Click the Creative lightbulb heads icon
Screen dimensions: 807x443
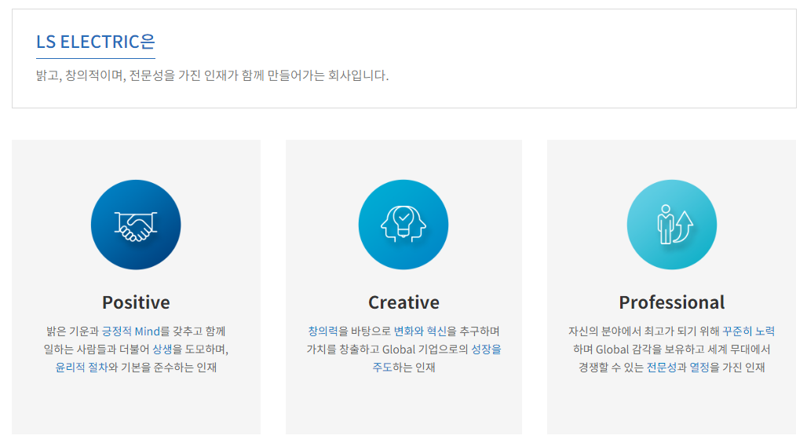403,225
